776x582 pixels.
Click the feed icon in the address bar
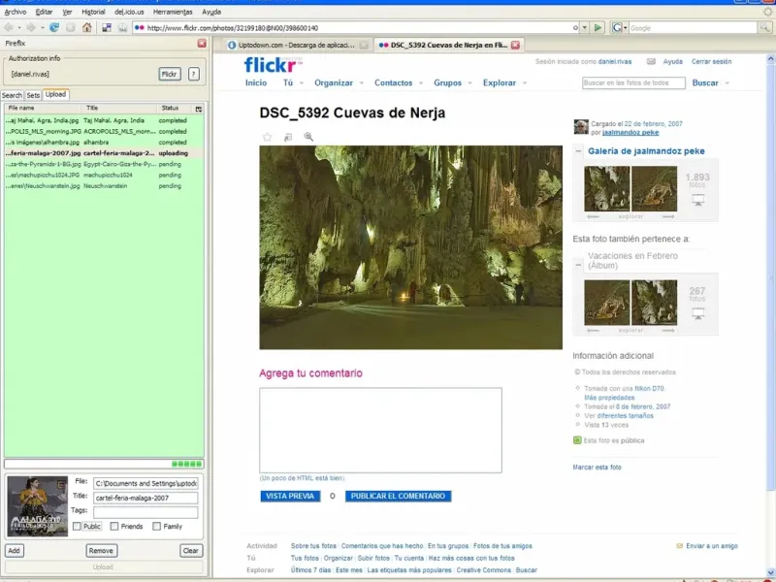pyautogui.click(x=575, y=28)
